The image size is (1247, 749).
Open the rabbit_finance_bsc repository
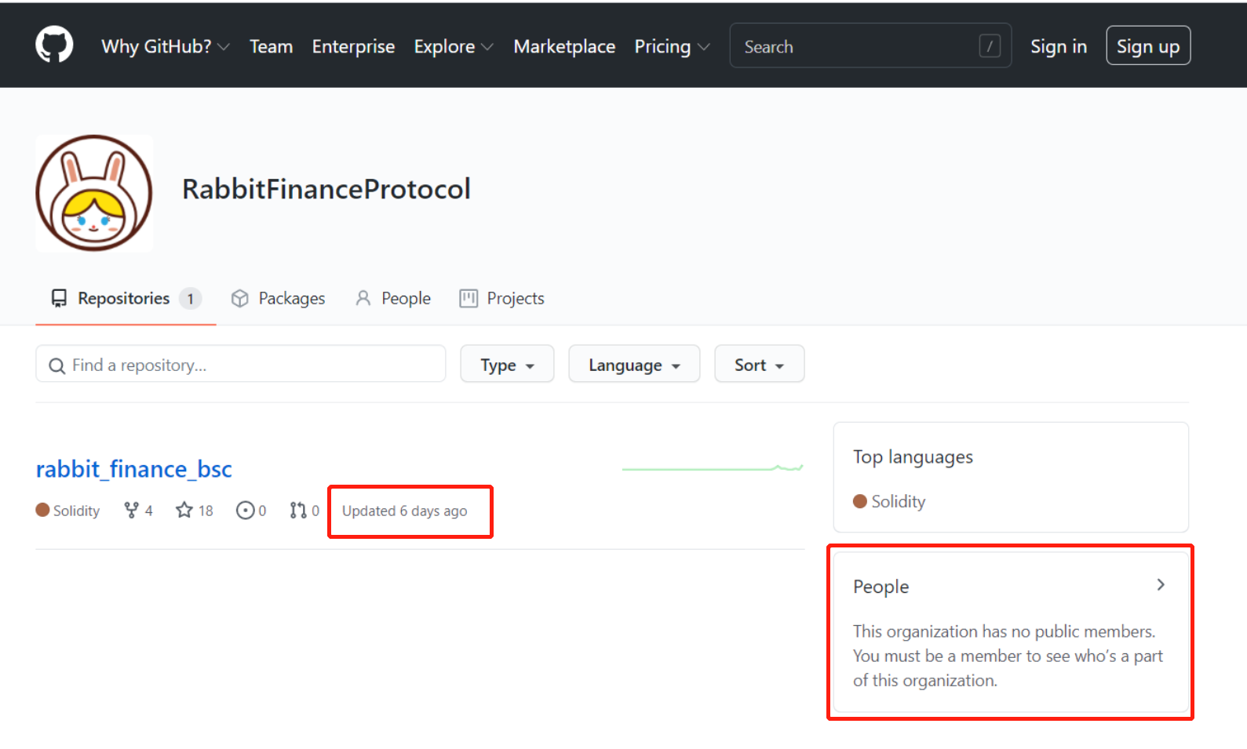point(134,469)
